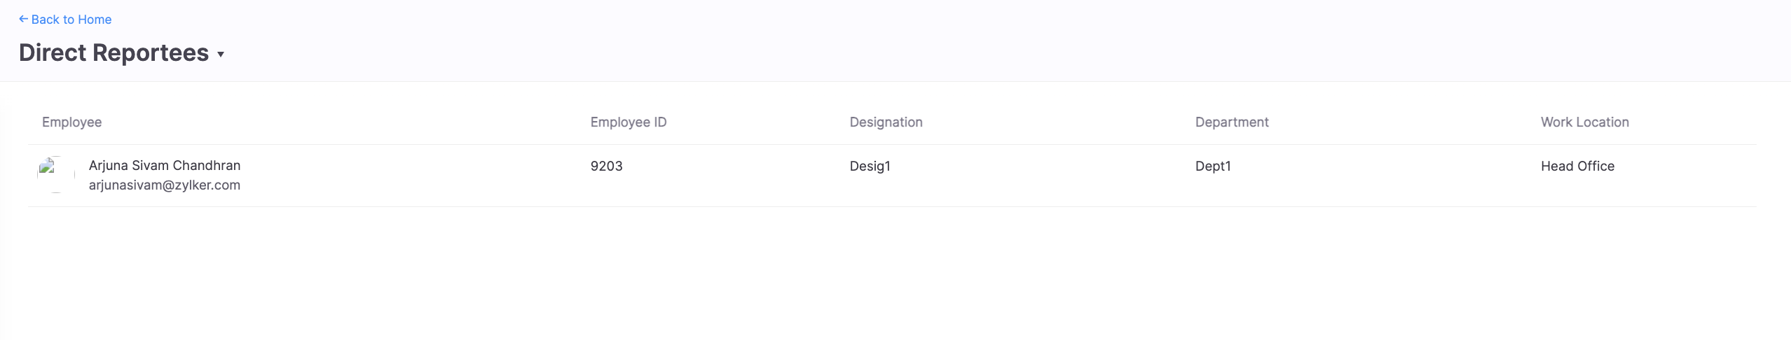The height and width of the screenshot is (340, 1791).
Task: Click the back arrow icon before Back to Home
Action: pos(23,19)
